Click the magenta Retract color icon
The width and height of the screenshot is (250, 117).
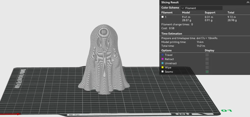coord(162,59)
